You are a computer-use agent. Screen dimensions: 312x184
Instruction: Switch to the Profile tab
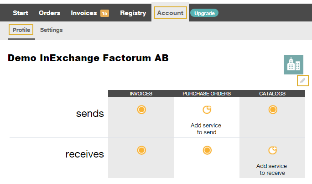(x=21, y=30)
